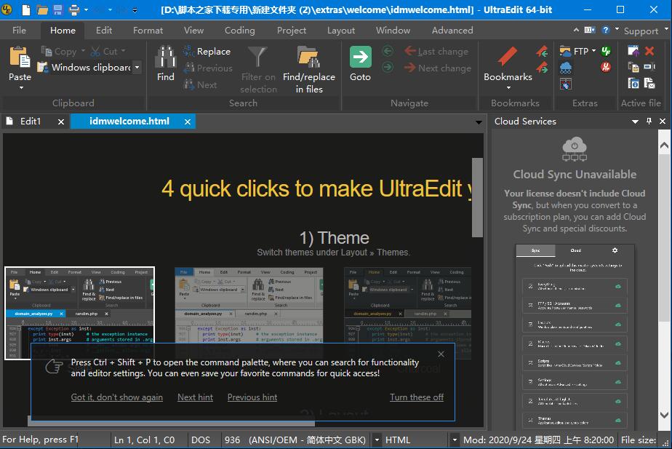Launch UltraCompare from the Extras group icon
This screenshot has height=449, width=672.
click(x=565, y=84)
